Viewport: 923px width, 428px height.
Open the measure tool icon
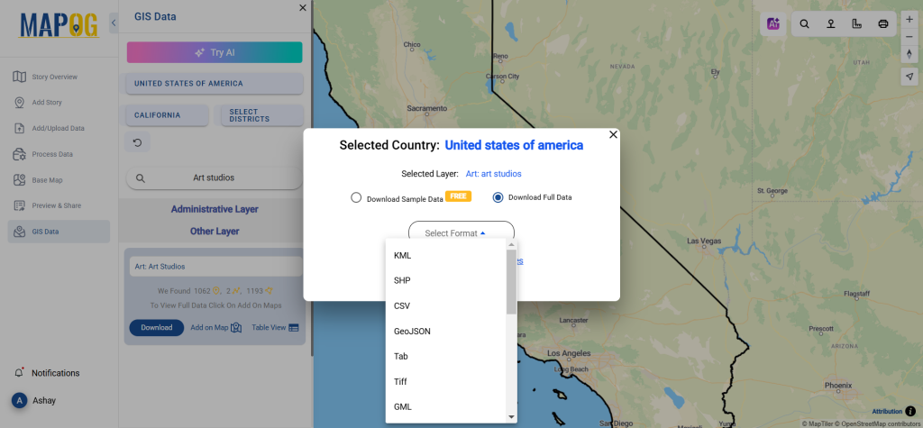[856, 24]
